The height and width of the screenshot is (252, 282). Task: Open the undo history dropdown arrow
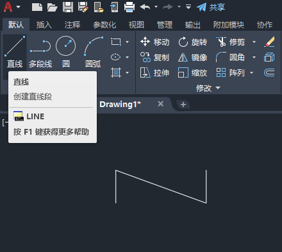(x=156, y=7)
